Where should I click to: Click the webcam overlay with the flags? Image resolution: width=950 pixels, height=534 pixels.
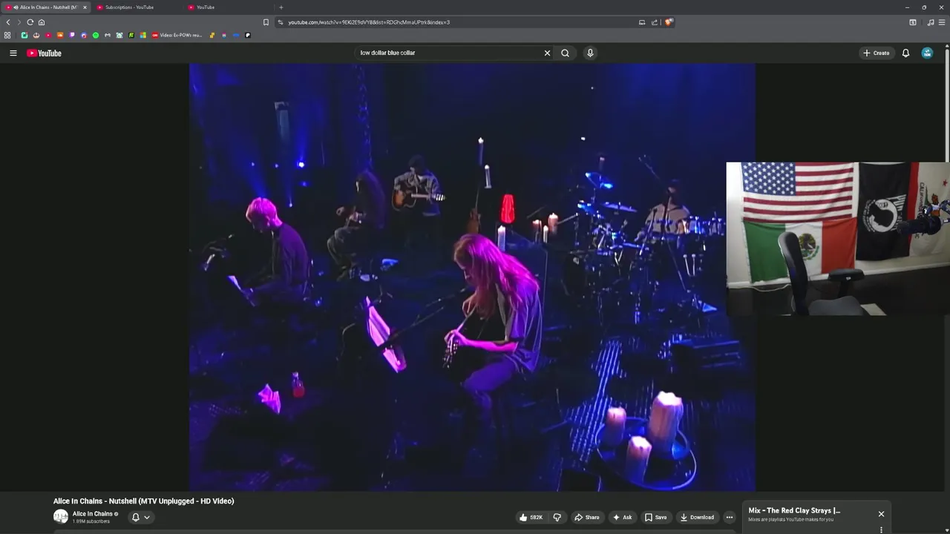(x=838, y=239)
